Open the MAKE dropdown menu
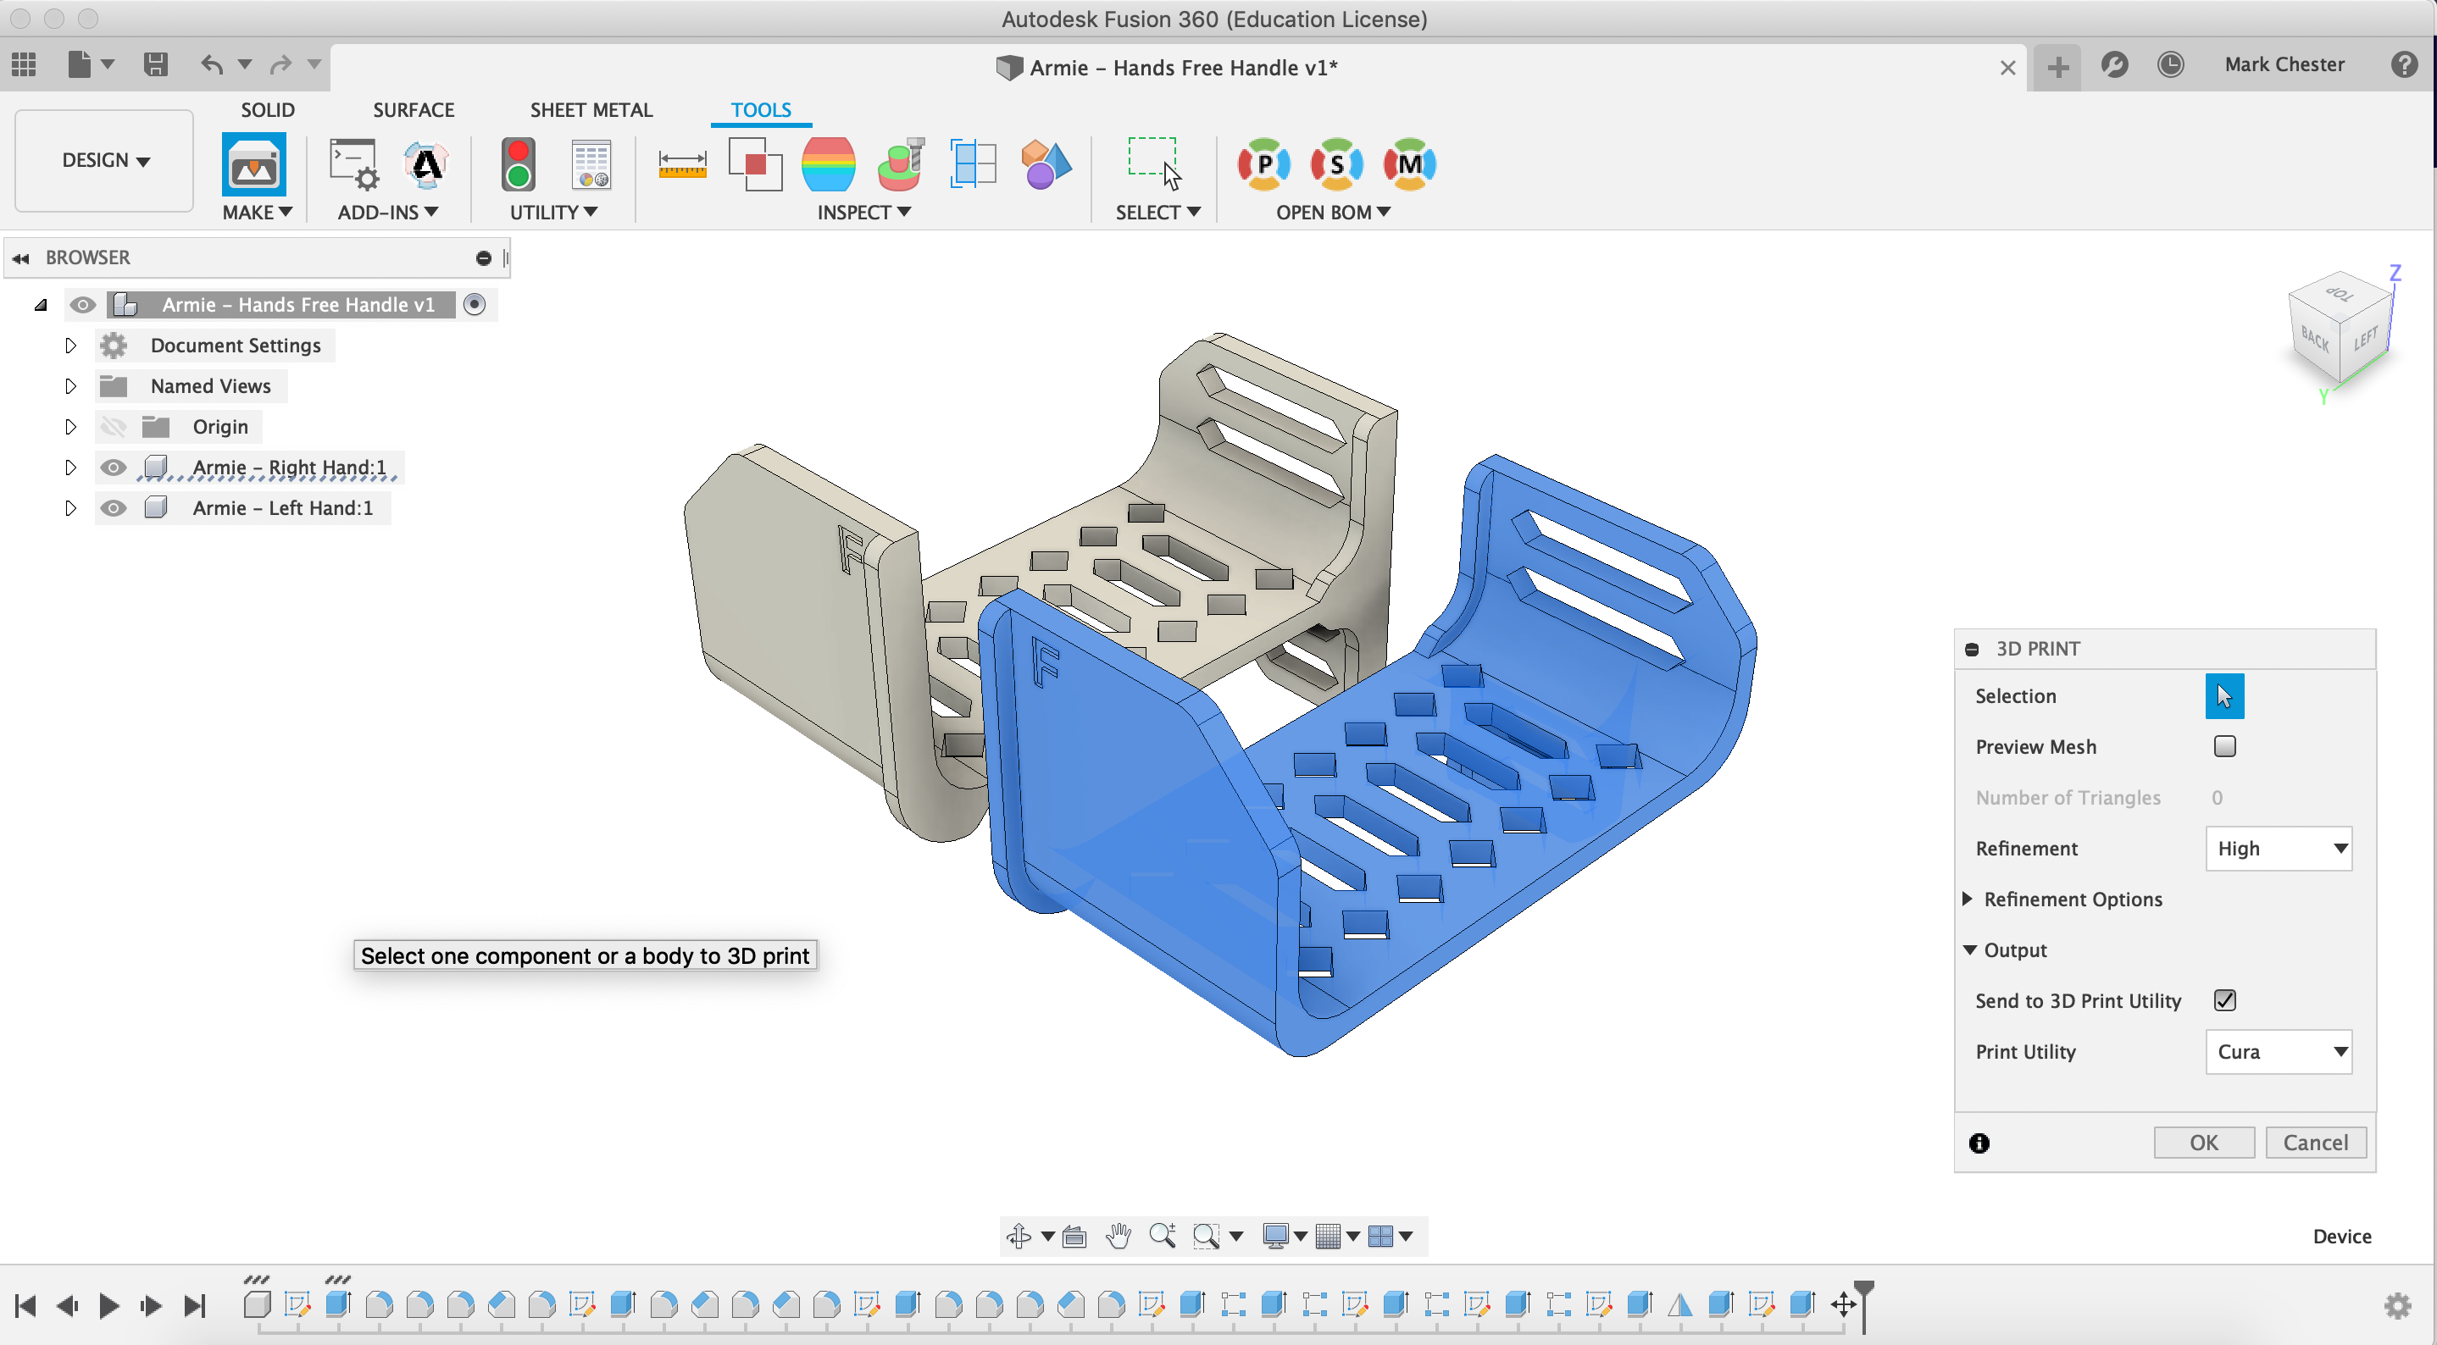 pyautogui.click(x=257, y=212)
